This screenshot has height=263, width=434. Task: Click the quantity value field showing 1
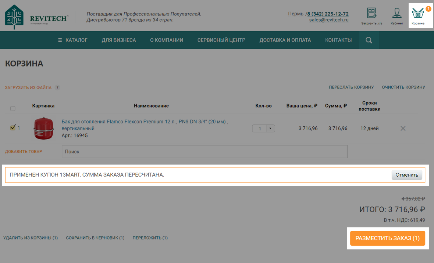[259, 128]
